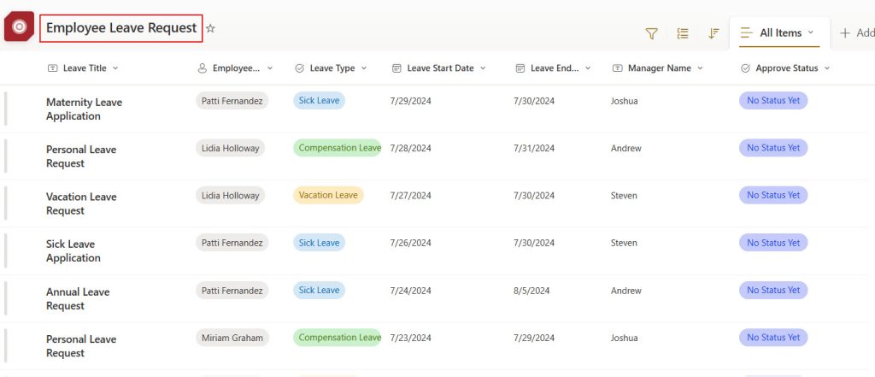Click the Manager Name column text icon

pos(617,68)
